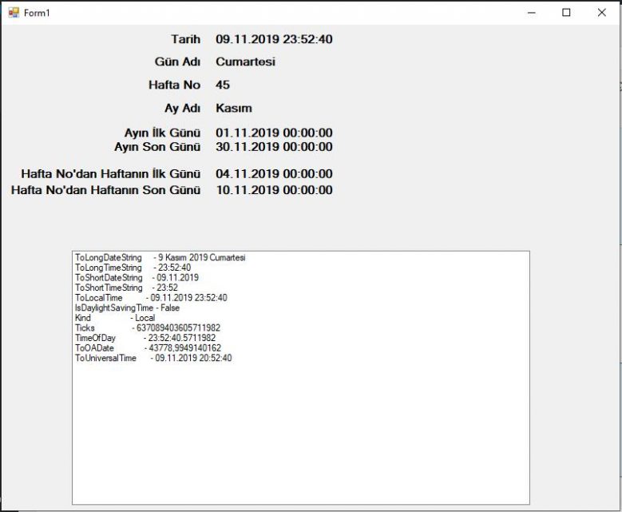Click the Ayın İlk Günü label
This screenshot has height=512, width=622.
(162, 133)
